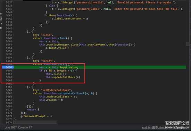The height and width of the screenshot is (131, 191).
Task: Open the "end_0 - 副本.html" source link
Action: click(153, 127)
